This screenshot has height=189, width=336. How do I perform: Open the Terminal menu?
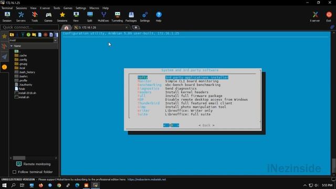coord(7,8)
